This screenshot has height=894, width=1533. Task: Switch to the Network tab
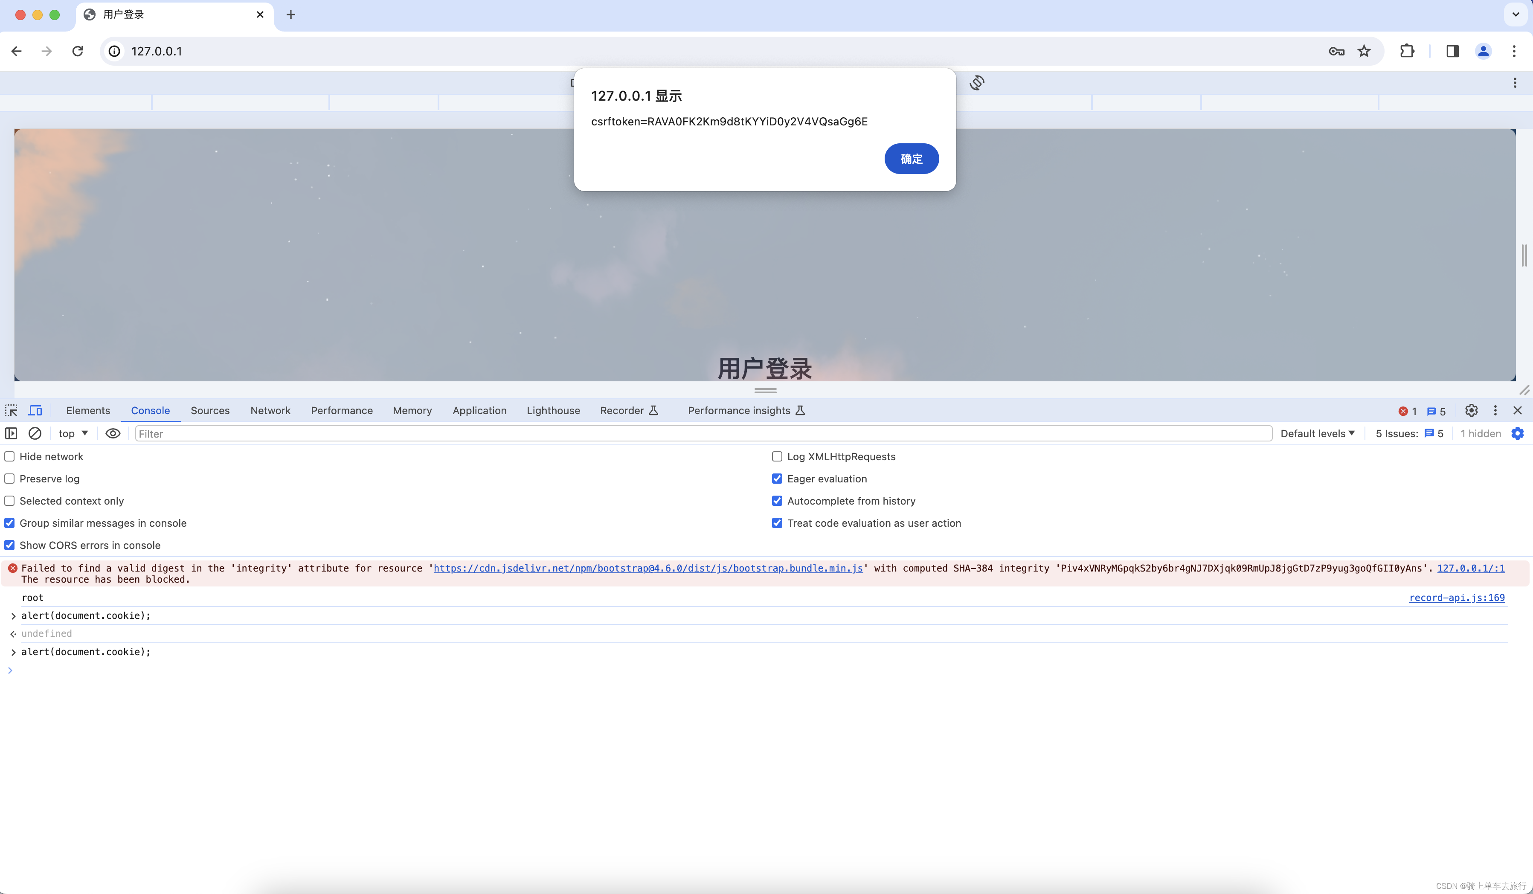click(270, 410)
